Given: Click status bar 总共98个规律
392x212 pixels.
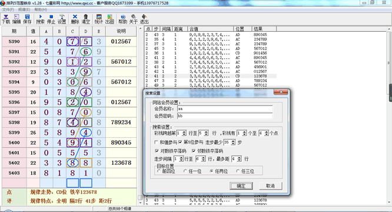Looking at the screenshot, I should (x=119, y=208).
